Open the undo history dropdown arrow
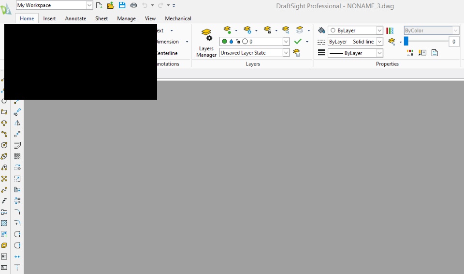Image resolution: width=464 pixels, height=274 pixels. click(152, 5)
